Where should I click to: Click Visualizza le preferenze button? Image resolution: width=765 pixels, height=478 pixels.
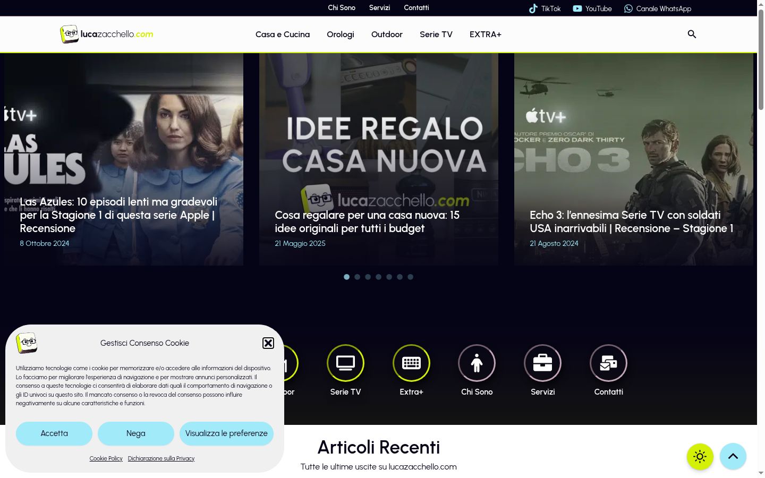[x=226, y=433]
